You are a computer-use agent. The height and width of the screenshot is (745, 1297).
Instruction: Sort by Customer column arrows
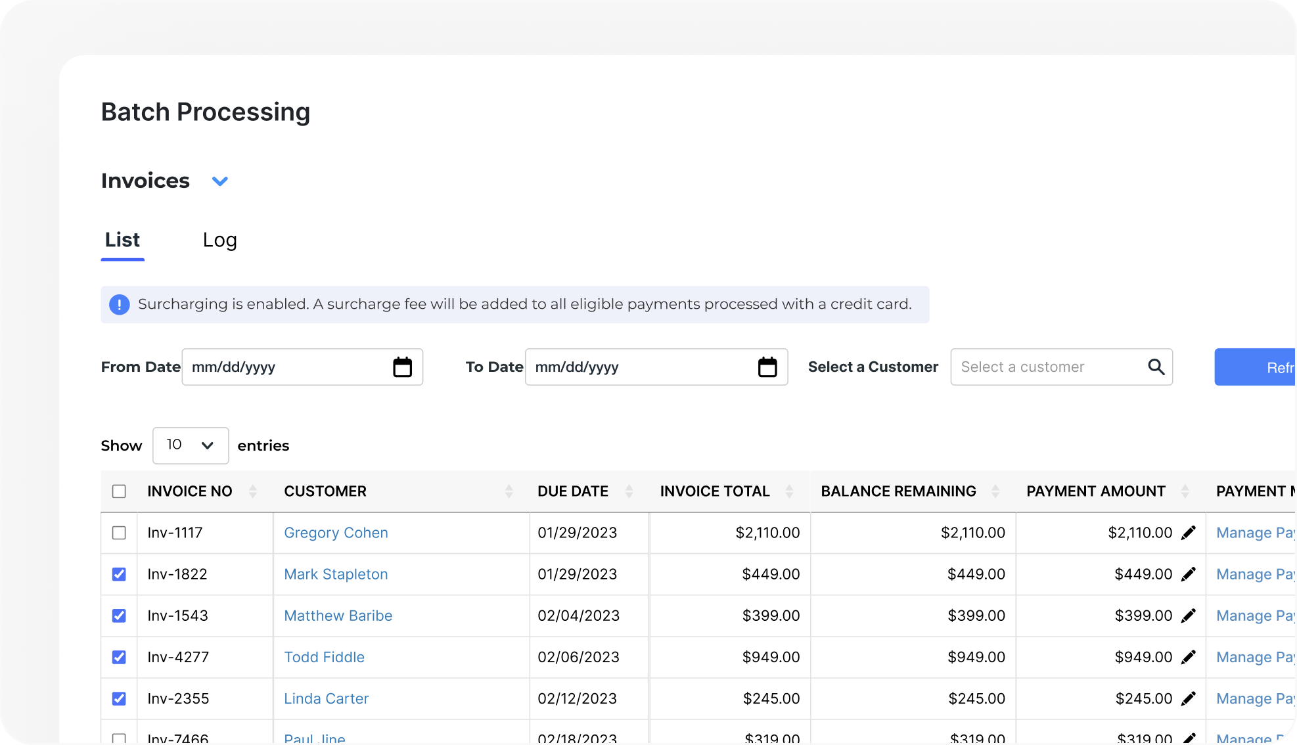click(x=509, y=491)
